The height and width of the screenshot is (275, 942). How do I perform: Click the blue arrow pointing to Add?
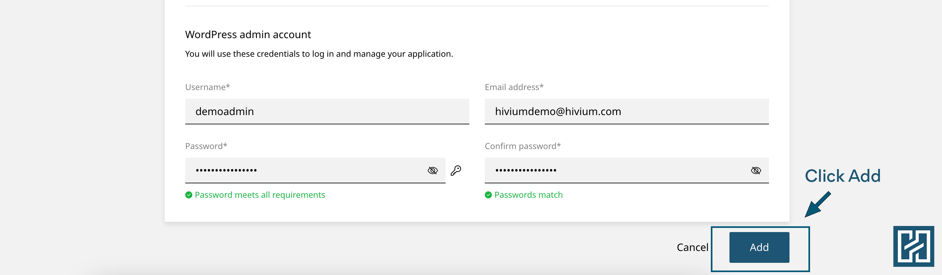(818, 204)
